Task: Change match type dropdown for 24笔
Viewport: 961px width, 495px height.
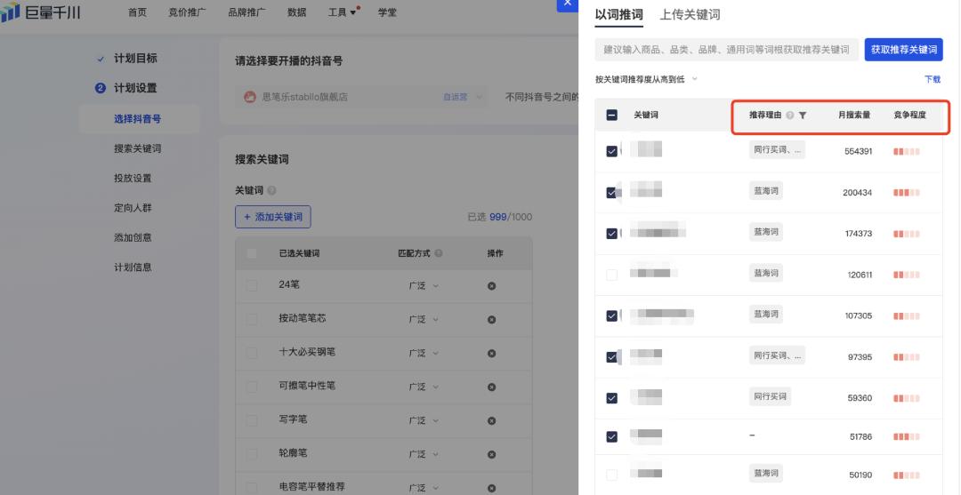Action: tap(424, 286)
